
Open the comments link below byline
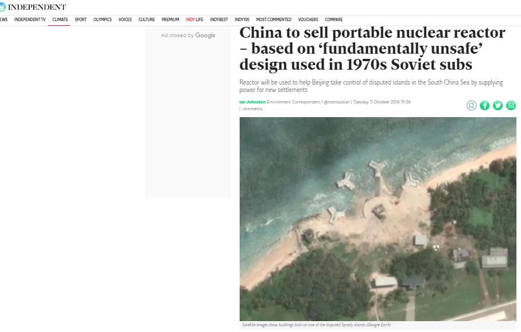point(253,109)
